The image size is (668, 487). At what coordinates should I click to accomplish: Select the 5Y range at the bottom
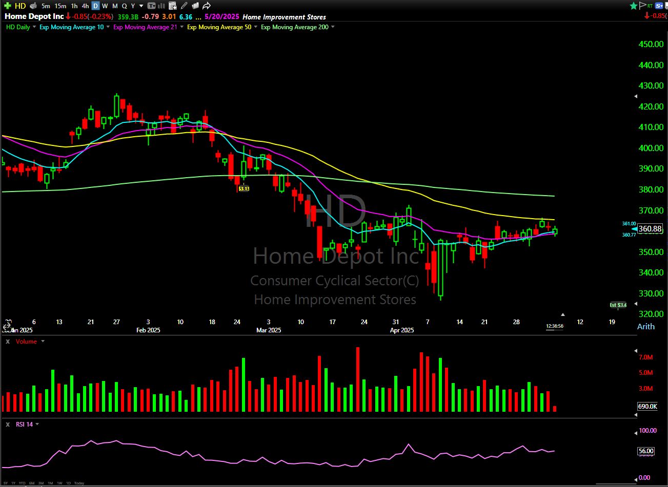pyautogui.click(x=5, y=483)
